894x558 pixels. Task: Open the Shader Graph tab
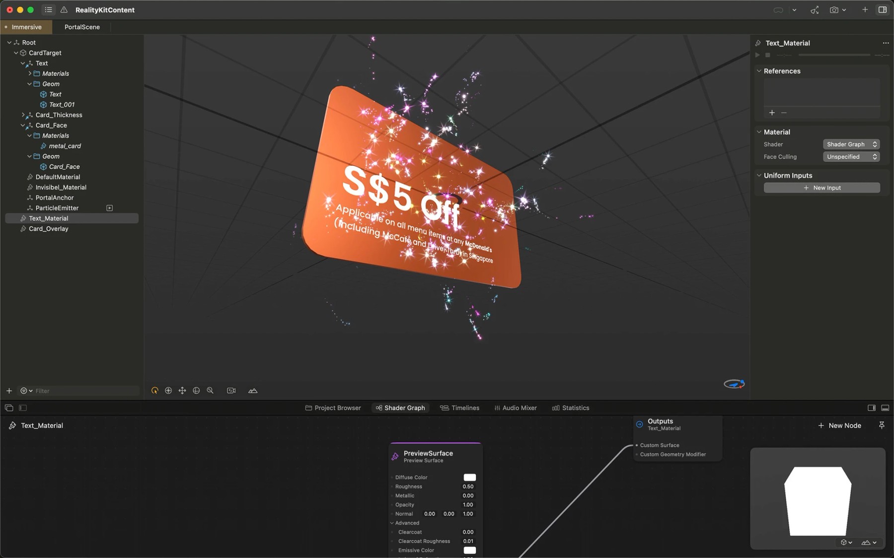400,408
